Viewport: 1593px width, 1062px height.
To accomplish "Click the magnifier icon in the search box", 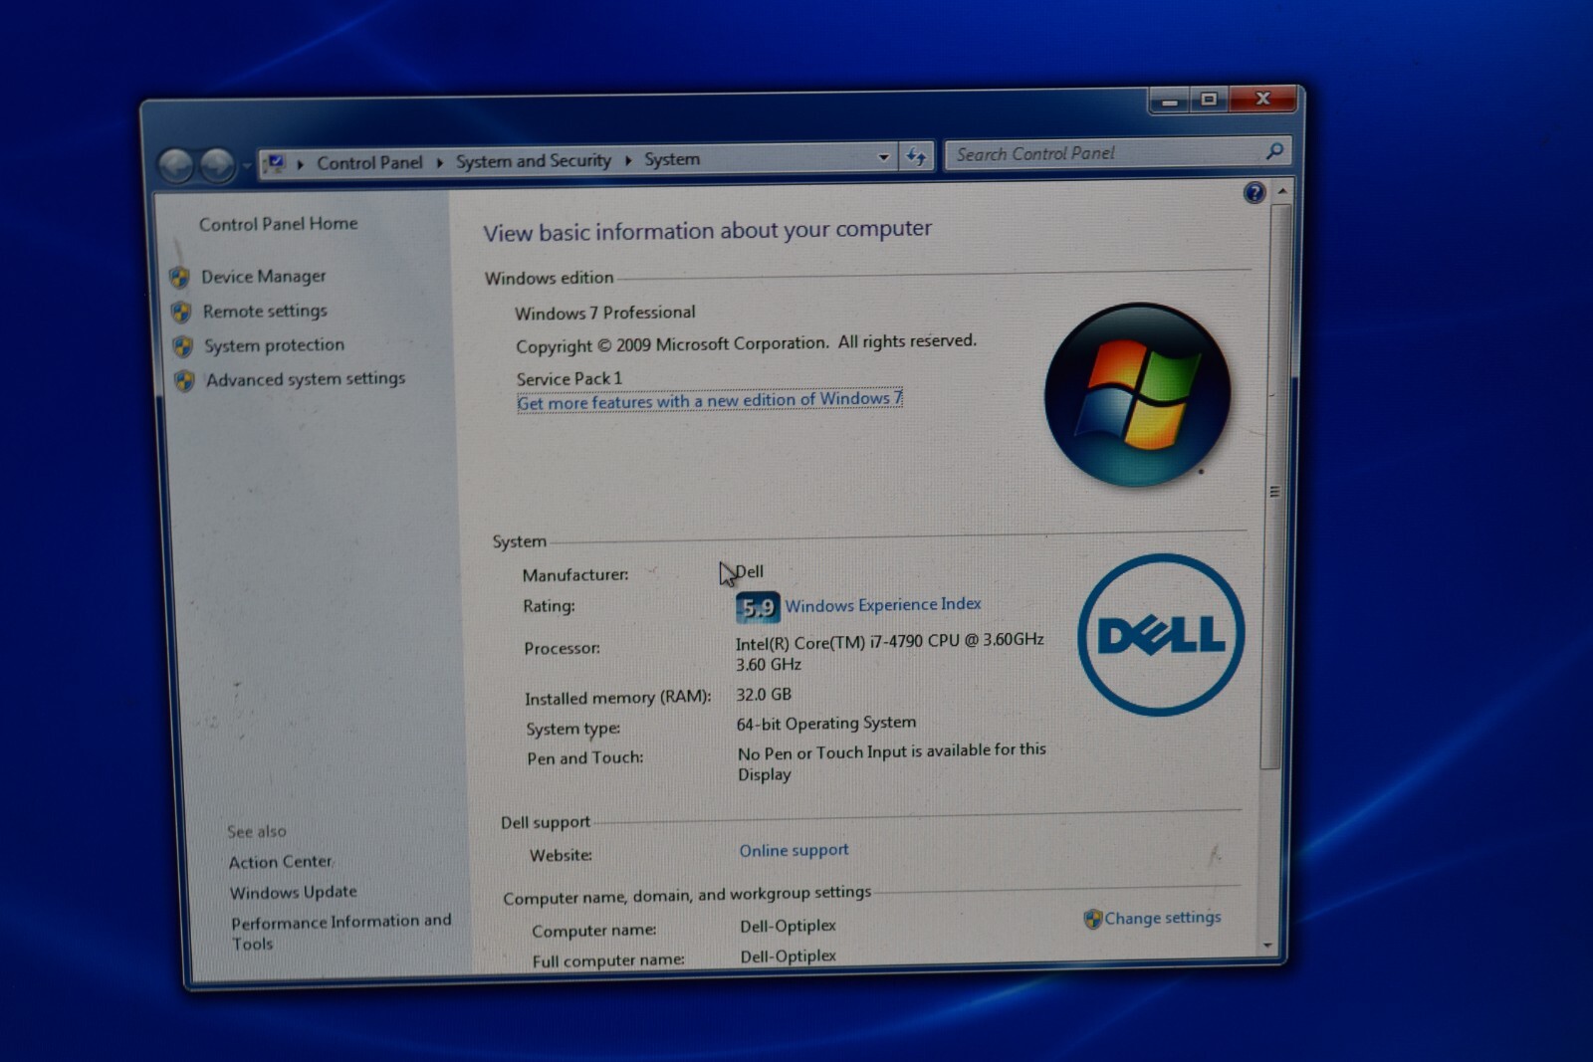I will pyautogui.click(x=1274, y=151).
